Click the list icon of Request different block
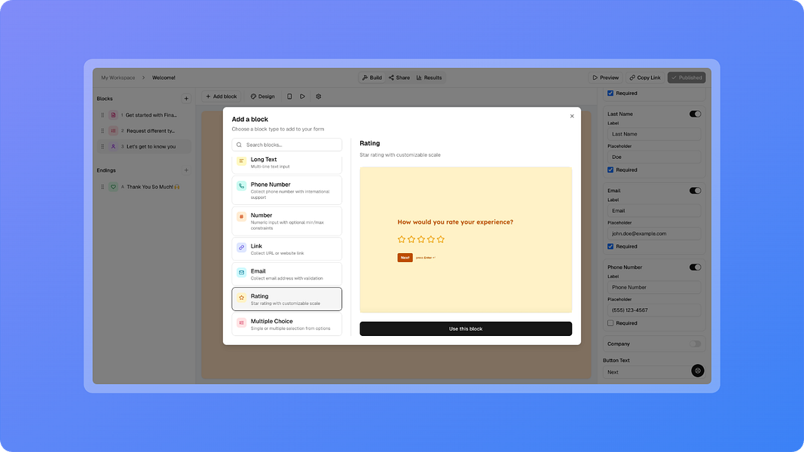 click(113, 130)
